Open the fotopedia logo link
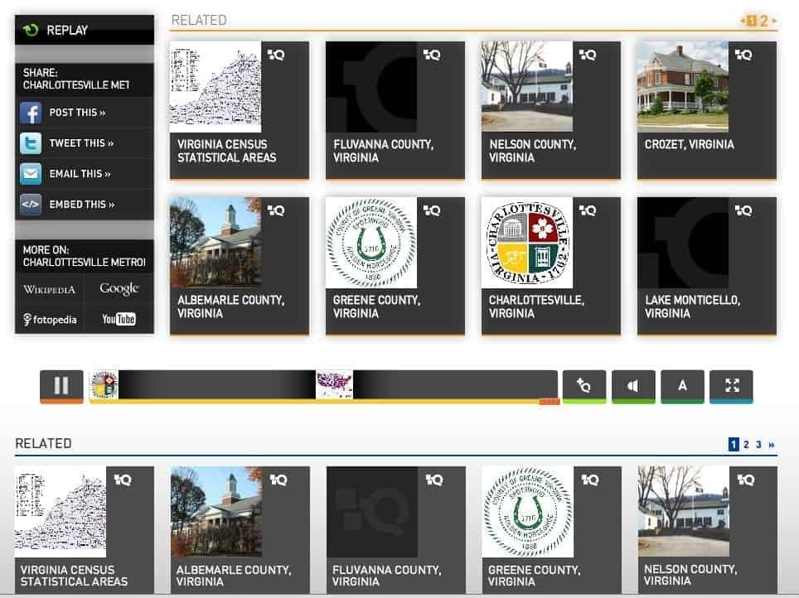This screenshot has height=598, width=799. coord(50,320)
